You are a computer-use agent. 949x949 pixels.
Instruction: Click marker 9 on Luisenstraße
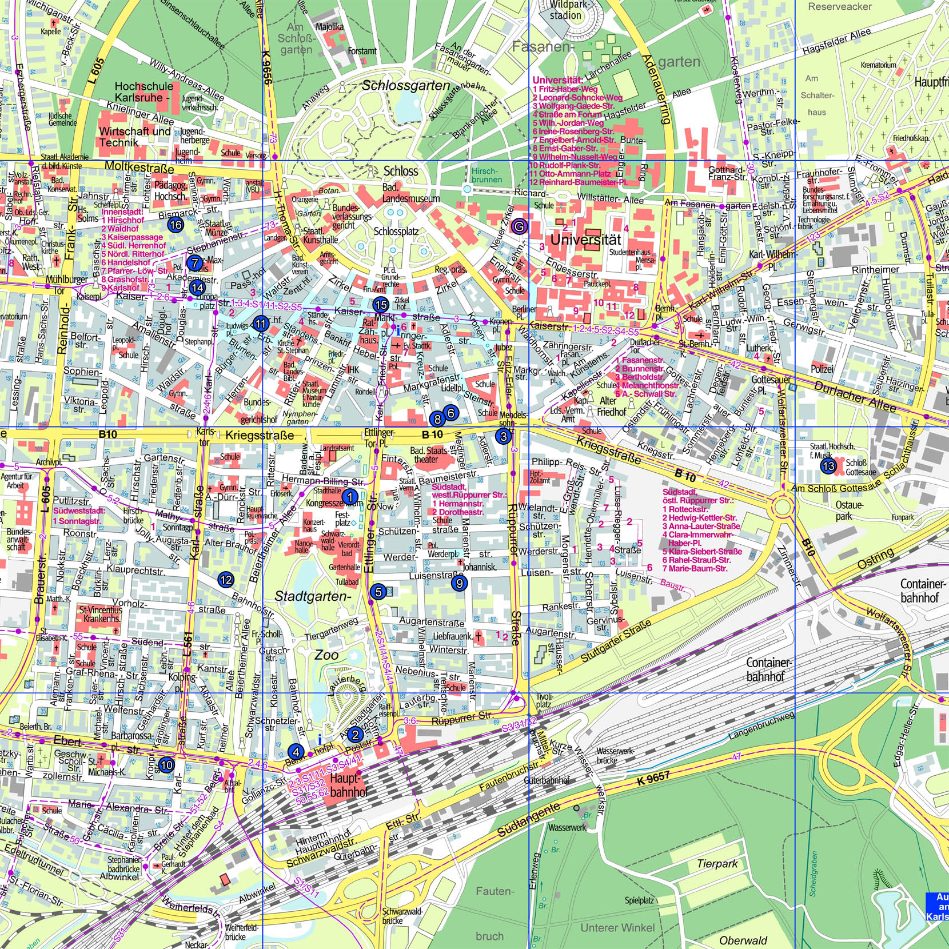(x=459, y=584)
